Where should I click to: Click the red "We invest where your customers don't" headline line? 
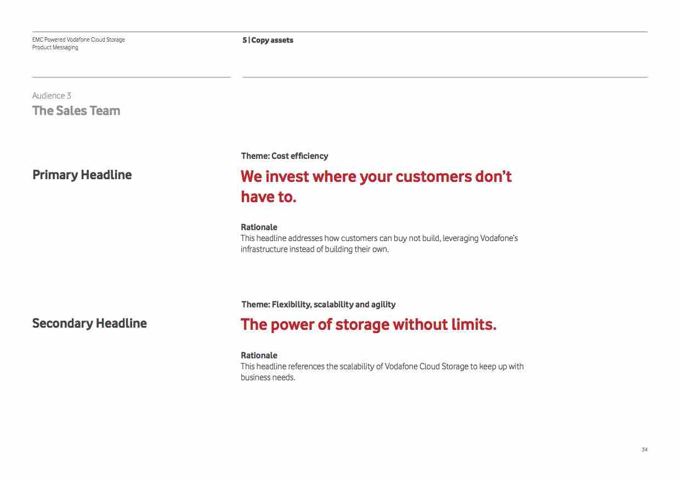376,176
